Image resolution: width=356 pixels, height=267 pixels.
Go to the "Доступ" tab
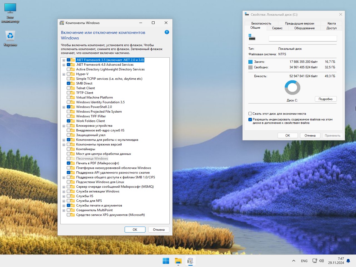pyautogui.click(x=332, y=28)
